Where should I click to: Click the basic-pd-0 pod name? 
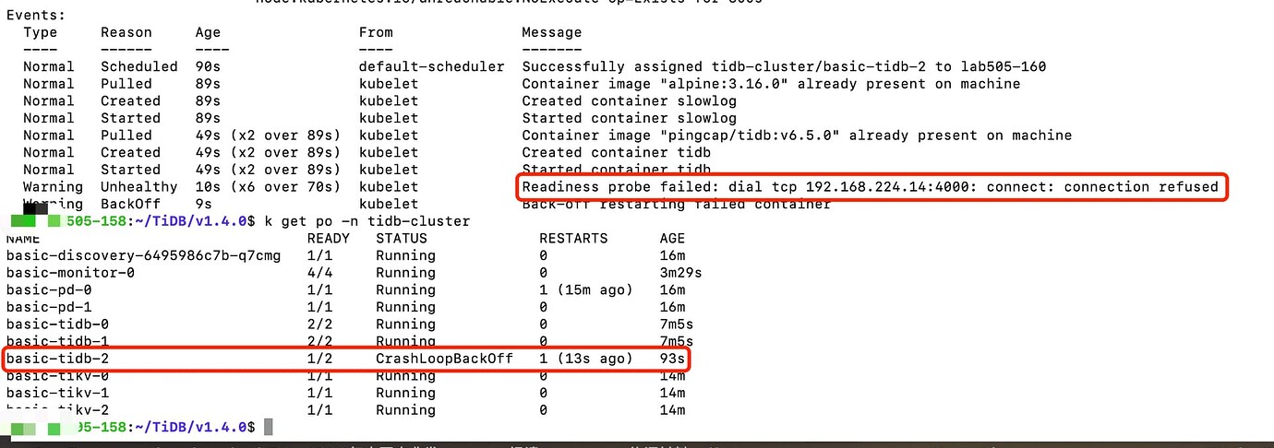tap(49, 290)
